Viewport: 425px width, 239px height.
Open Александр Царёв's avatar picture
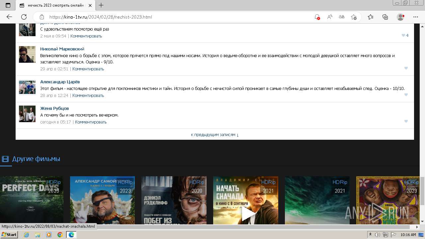click(x=27, y=87)
